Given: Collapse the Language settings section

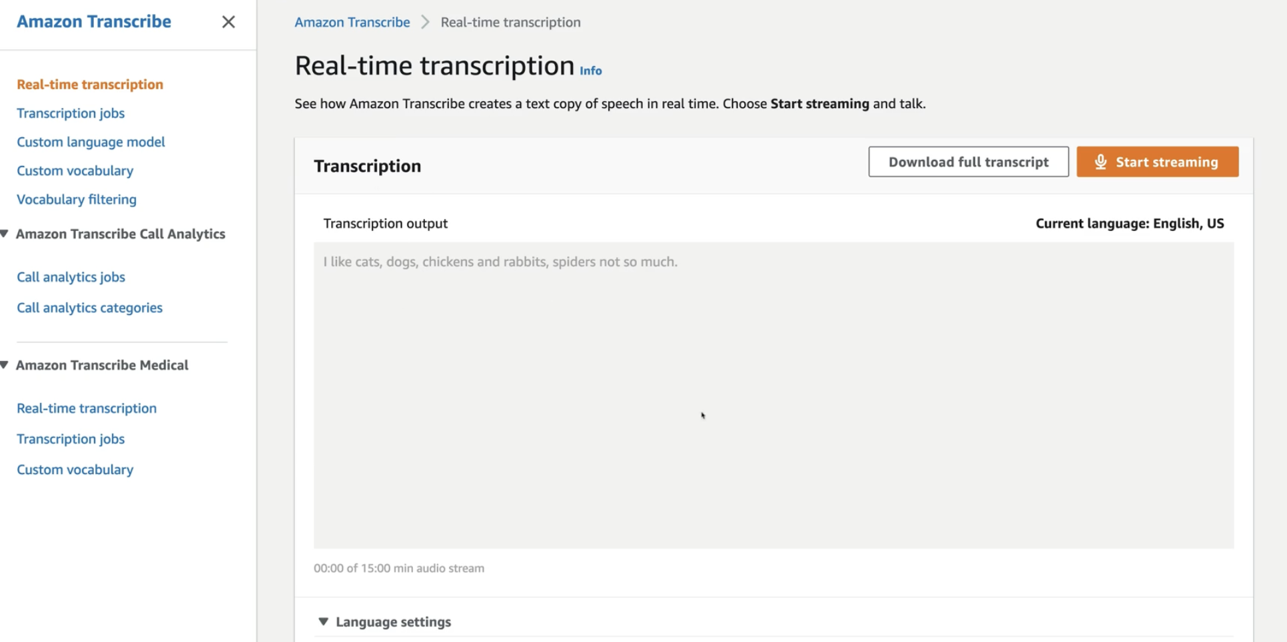Looking at the screenshot, I should pos(324,621).
